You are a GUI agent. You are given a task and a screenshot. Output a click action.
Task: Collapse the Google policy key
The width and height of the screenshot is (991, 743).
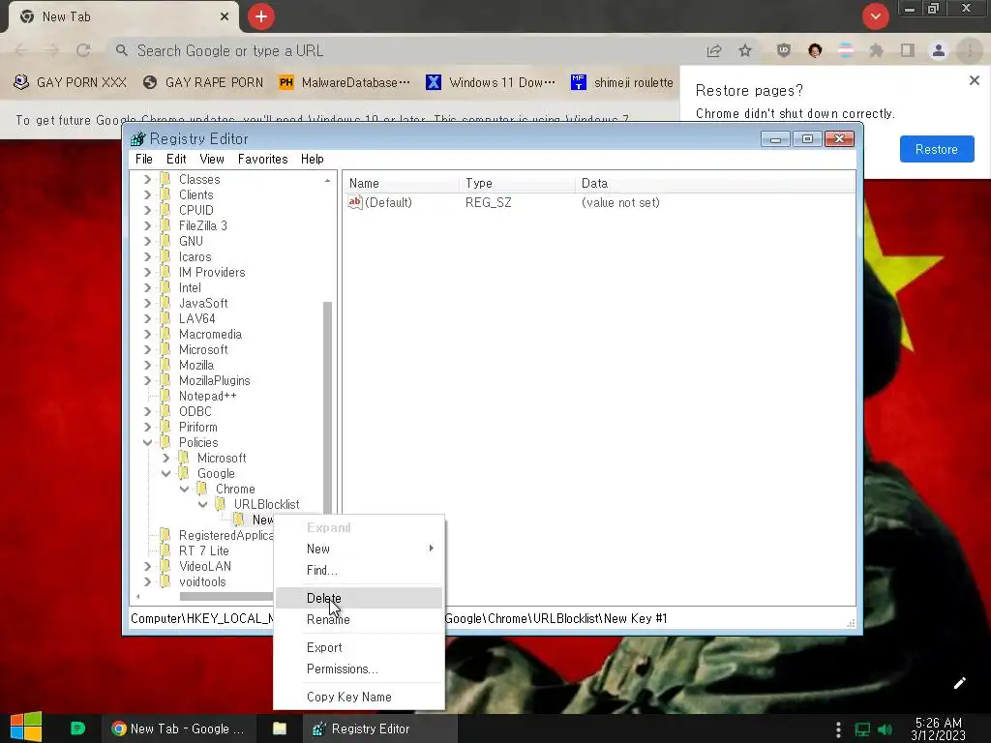click(165, 473)
